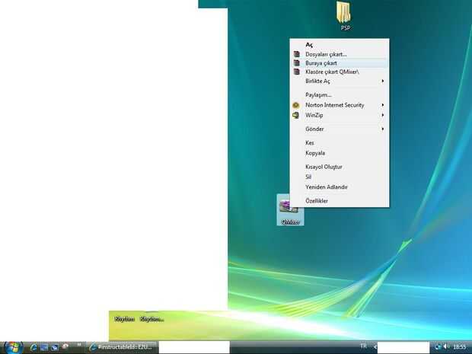Choose Sil from the context menu
The image size is (472, 354).
(x=340, y=177)
